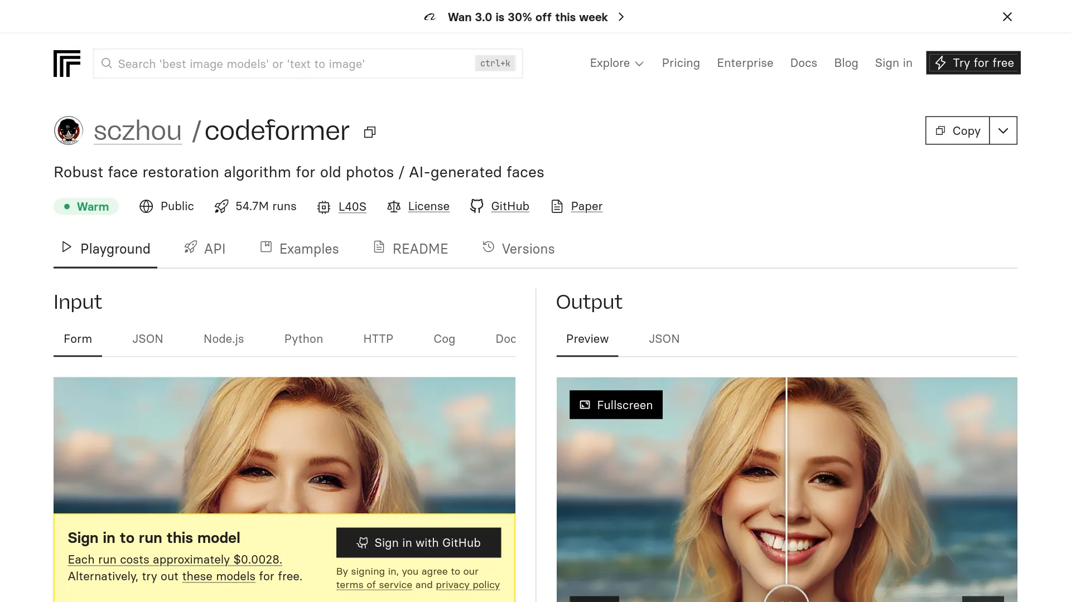Click the GitHub octocat icon in the model info row

[477, 206]
